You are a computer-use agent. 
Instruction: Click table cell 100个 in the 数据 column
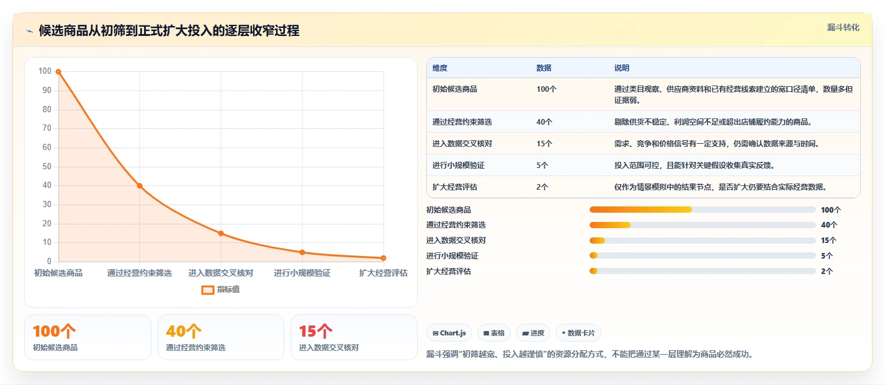pos(546,89)
